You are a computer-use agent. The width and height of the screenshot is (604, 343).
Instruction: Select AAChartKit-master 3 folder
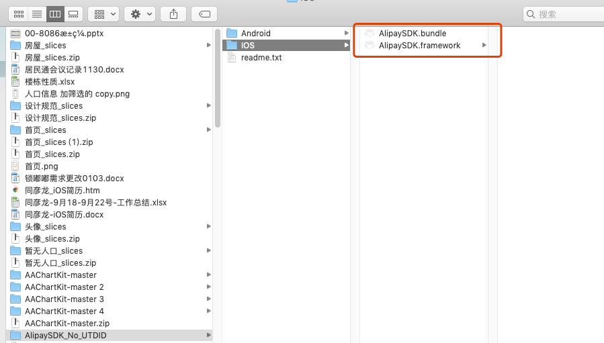click(x=110, y=299)
